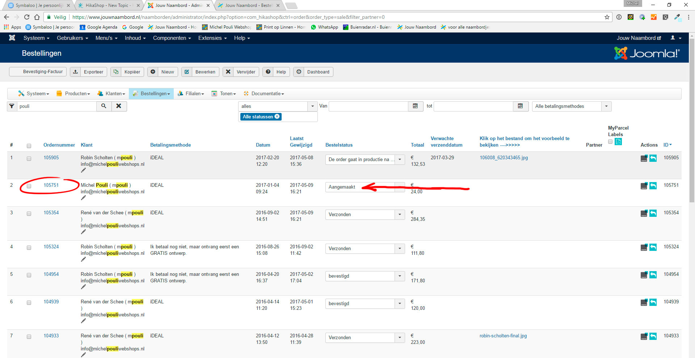Click the filter funnel icon
This screenshot has height=358, width=695.
click(12, 106)
